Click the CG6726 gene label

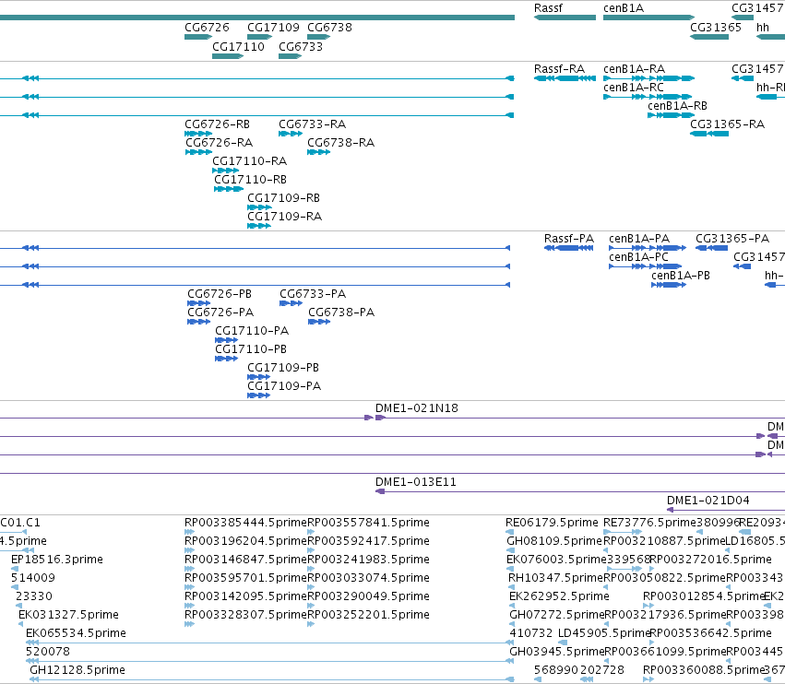(x=207, y=27)
